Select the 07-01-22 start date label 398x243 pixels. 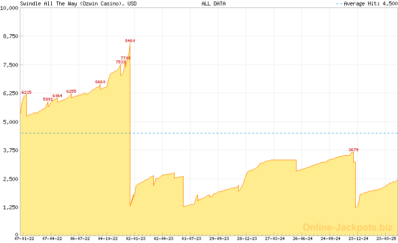pos(25,239)
